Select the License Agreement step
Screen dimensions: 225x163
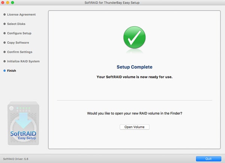[21, 15]
